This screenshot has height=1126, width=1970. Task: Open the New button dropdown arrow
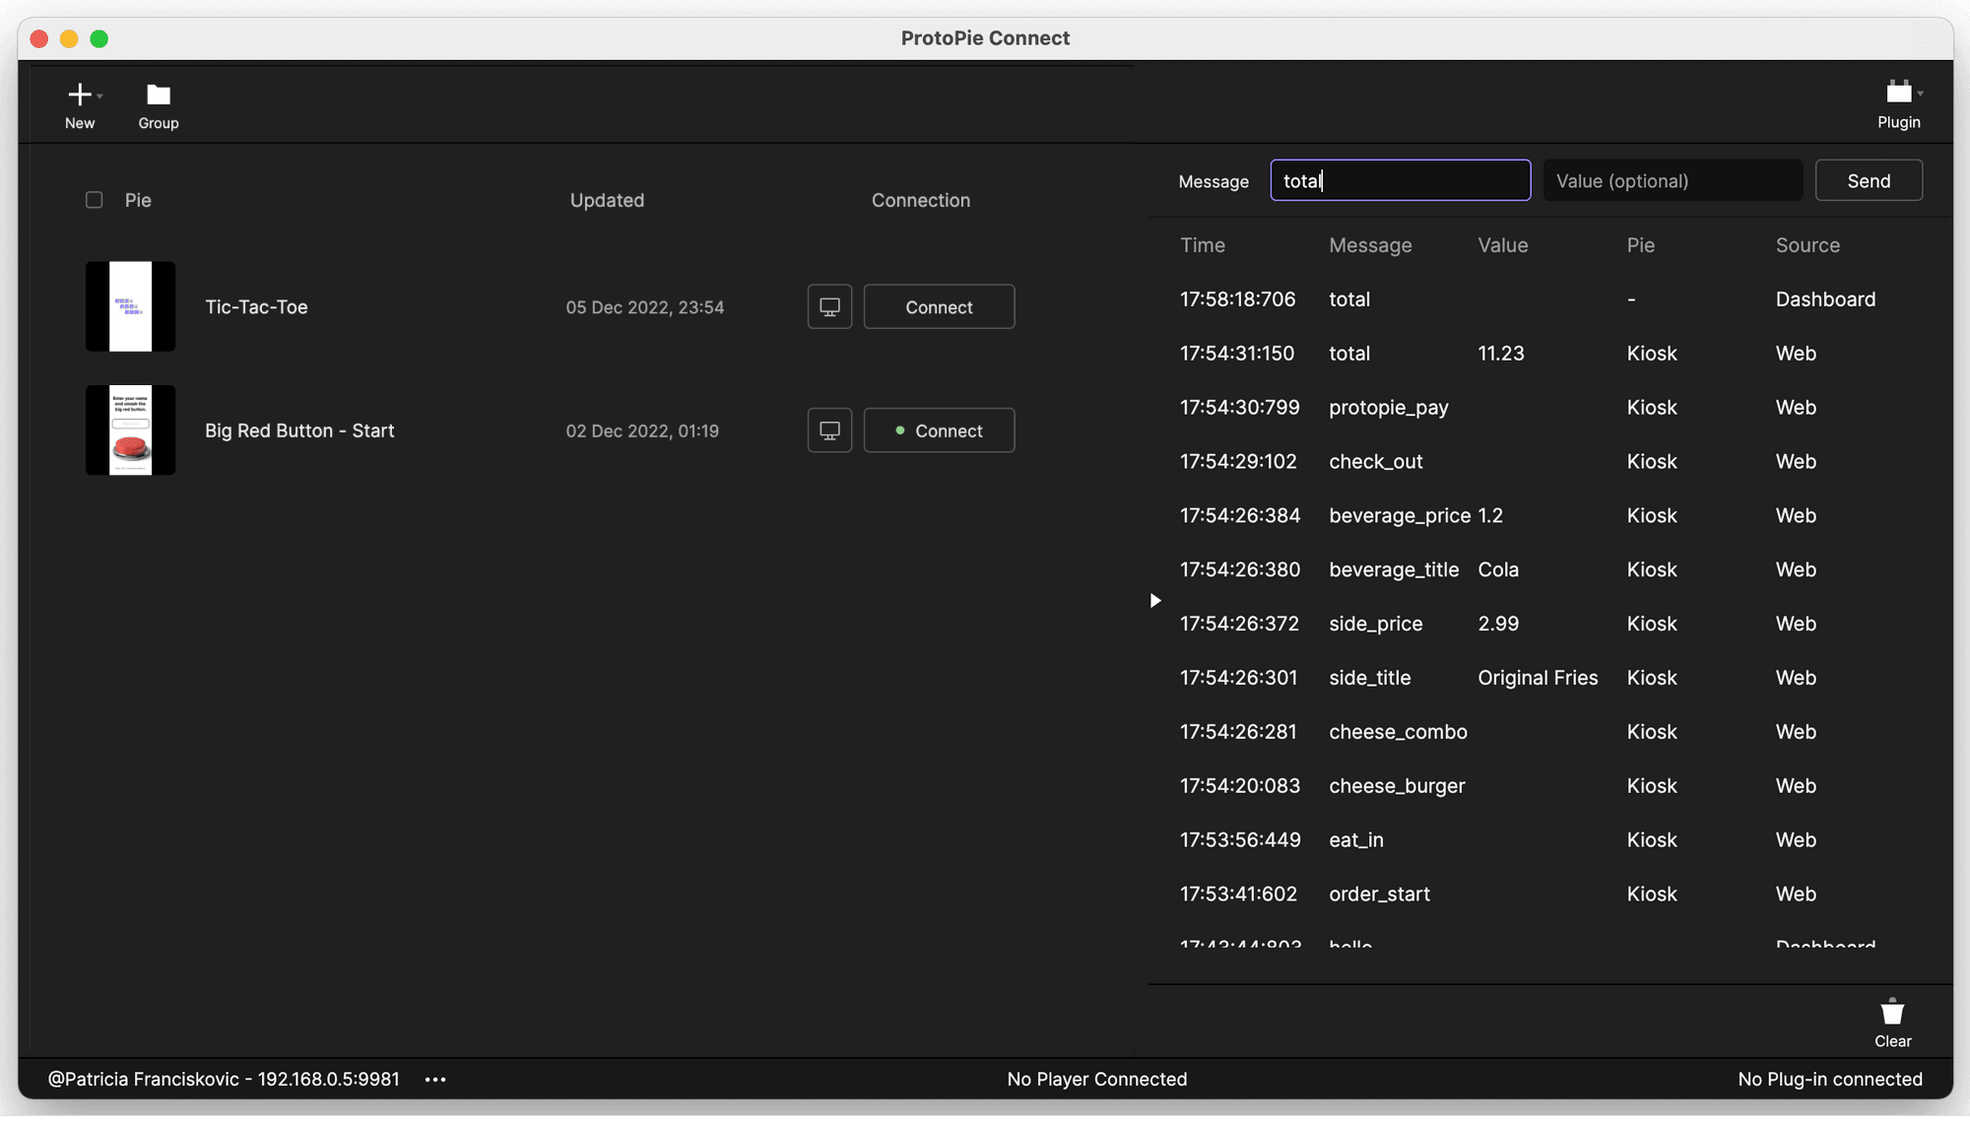tap(98, 98)
